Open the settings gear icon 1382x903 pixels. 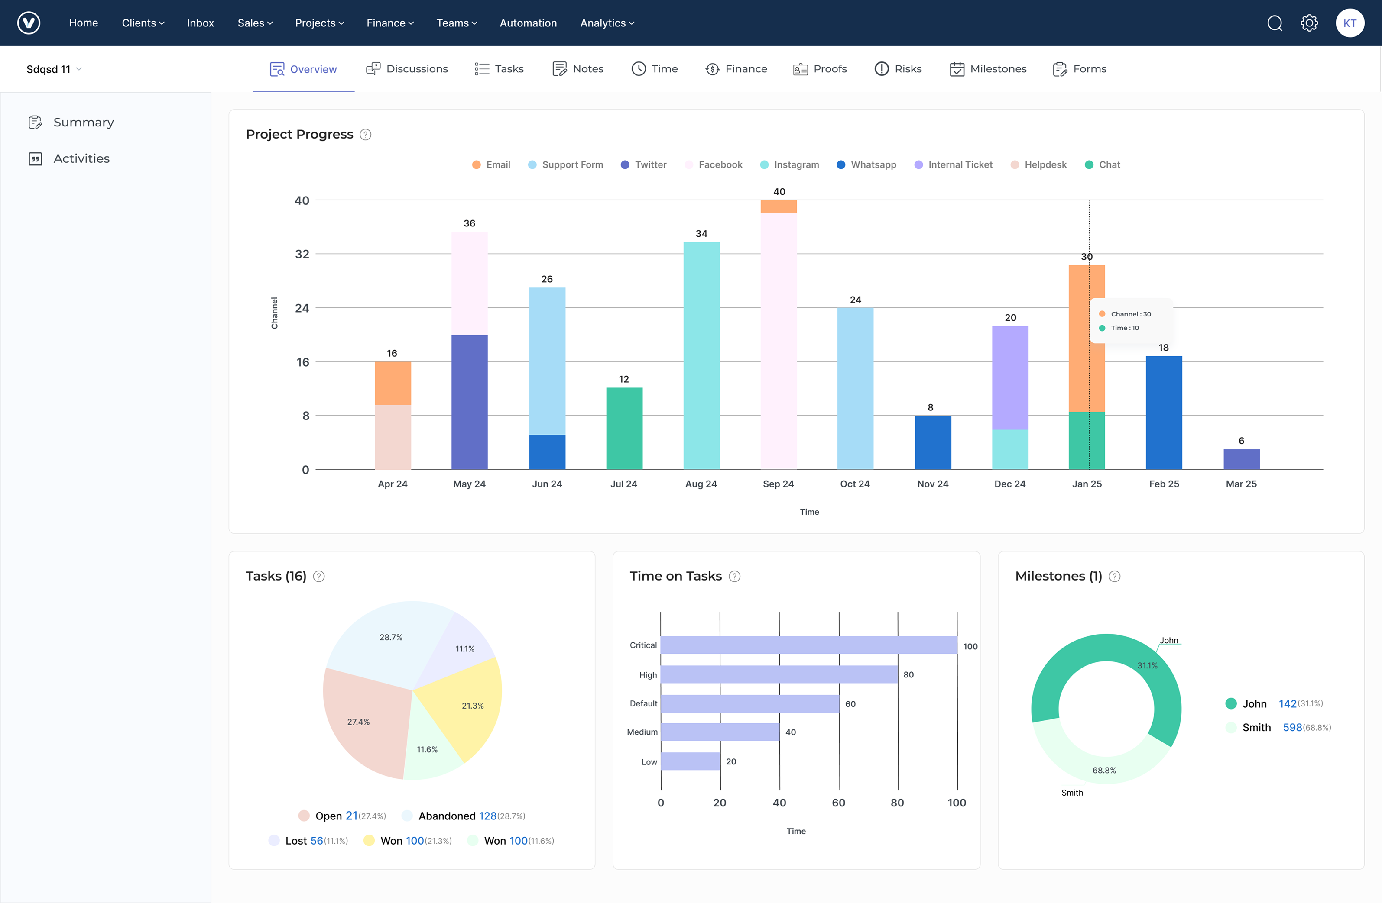click(1309, 23)
